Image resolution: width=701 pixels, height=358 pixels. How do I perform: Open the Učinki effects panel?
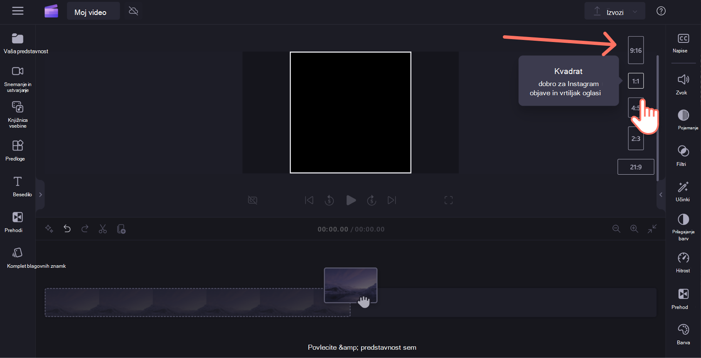point(683,191)
